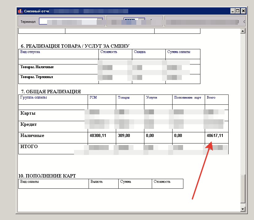Open the Терминал dropdown list
The width and height of the screenshot is (254, 220).
100,22
